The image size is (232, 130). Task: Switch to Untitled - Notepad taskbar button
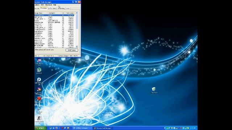[x=82, y=128]
